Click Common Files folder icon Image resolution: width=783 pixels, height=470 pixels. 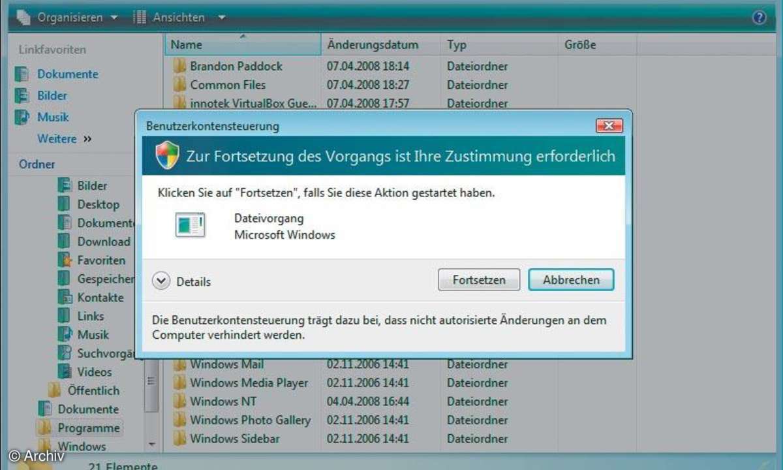(x=179, y=85)
